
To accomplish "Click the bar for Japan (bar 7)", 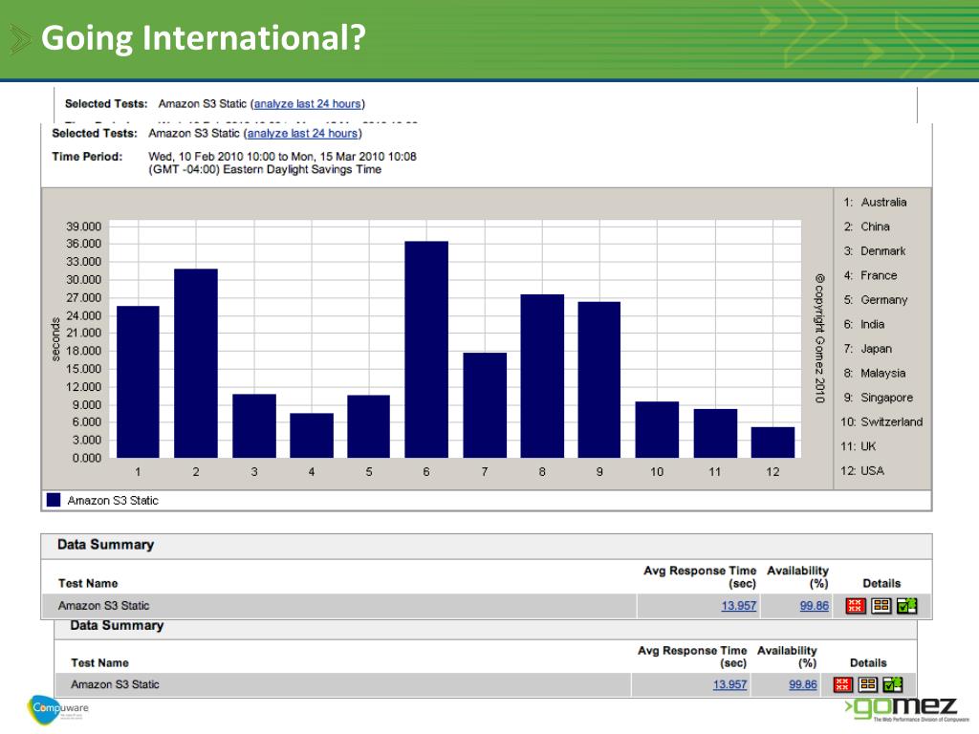I will 485,405.
